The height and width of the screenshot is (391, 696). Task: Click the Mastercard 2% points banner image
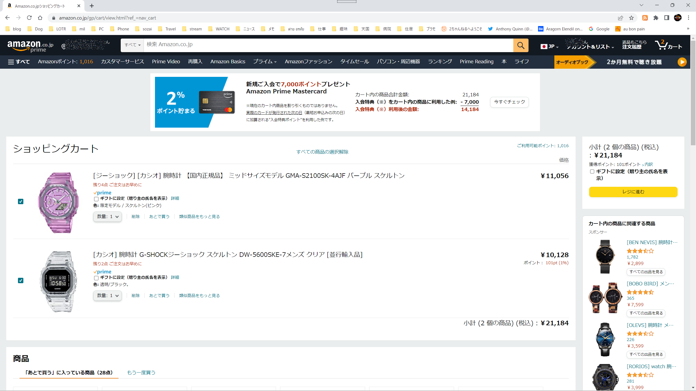[x=196, y=102]
